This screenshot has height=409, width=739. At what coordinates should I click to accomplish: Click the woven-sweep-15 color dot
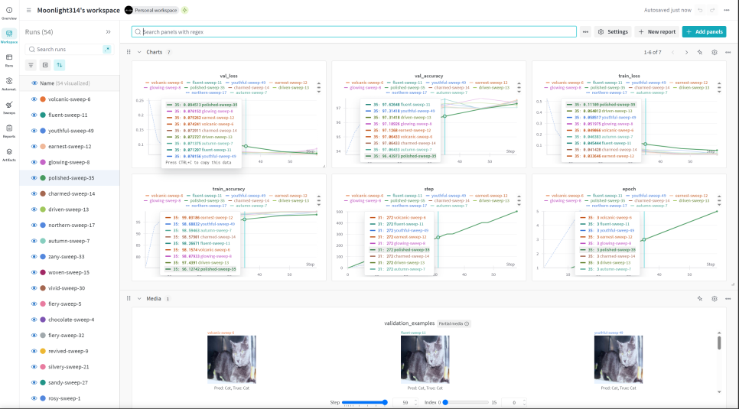click(x=43, y=272)
